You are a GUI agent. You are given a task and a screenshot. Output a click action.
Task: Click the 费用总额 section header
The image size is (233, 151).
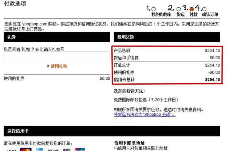click(167, 37)
